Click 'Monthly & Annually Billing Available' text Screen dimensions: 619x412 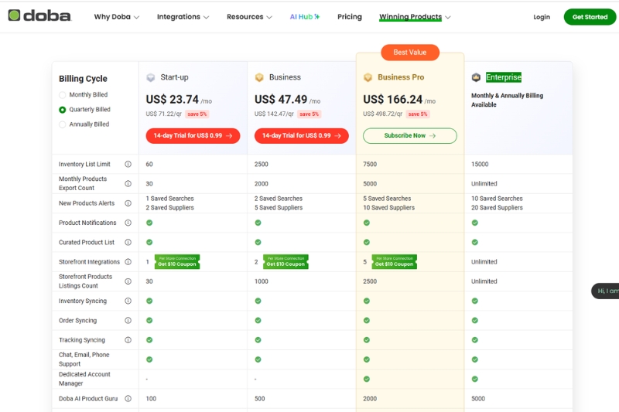[507, 100]
